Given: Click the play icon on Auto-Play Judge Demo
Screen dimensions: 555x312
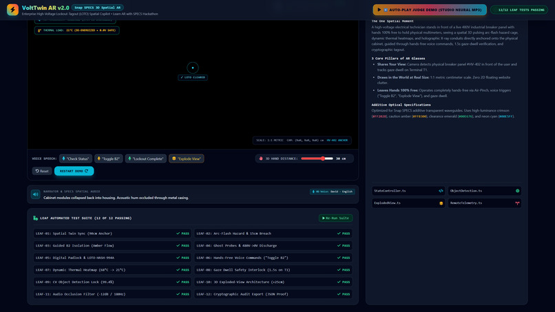Looking at the screenshot, I should point(379,10).
